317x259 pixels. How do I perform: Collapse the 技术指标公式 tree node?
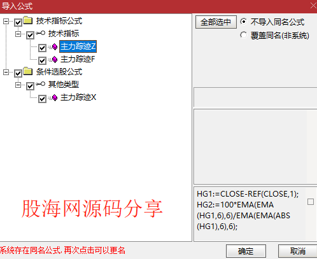point(6,21)
